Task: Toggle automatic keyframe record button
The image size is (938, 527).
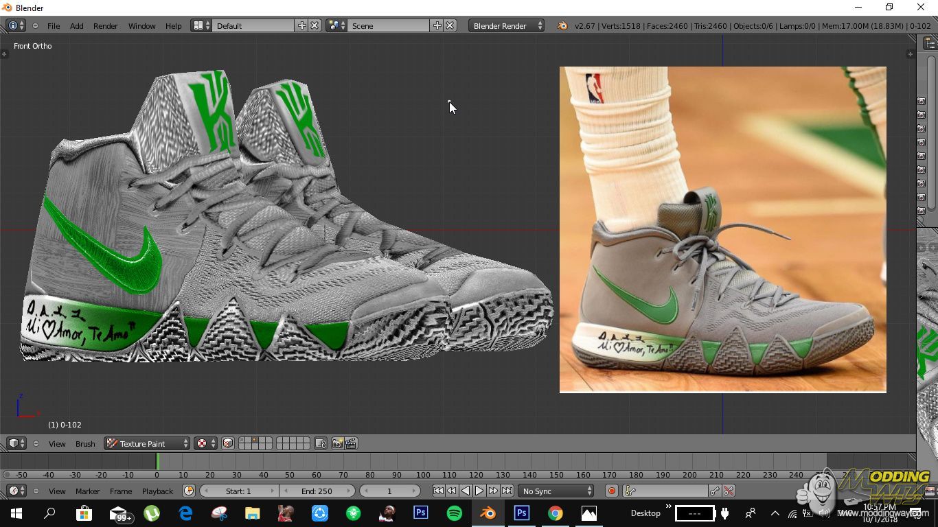Action: point(612,491)
